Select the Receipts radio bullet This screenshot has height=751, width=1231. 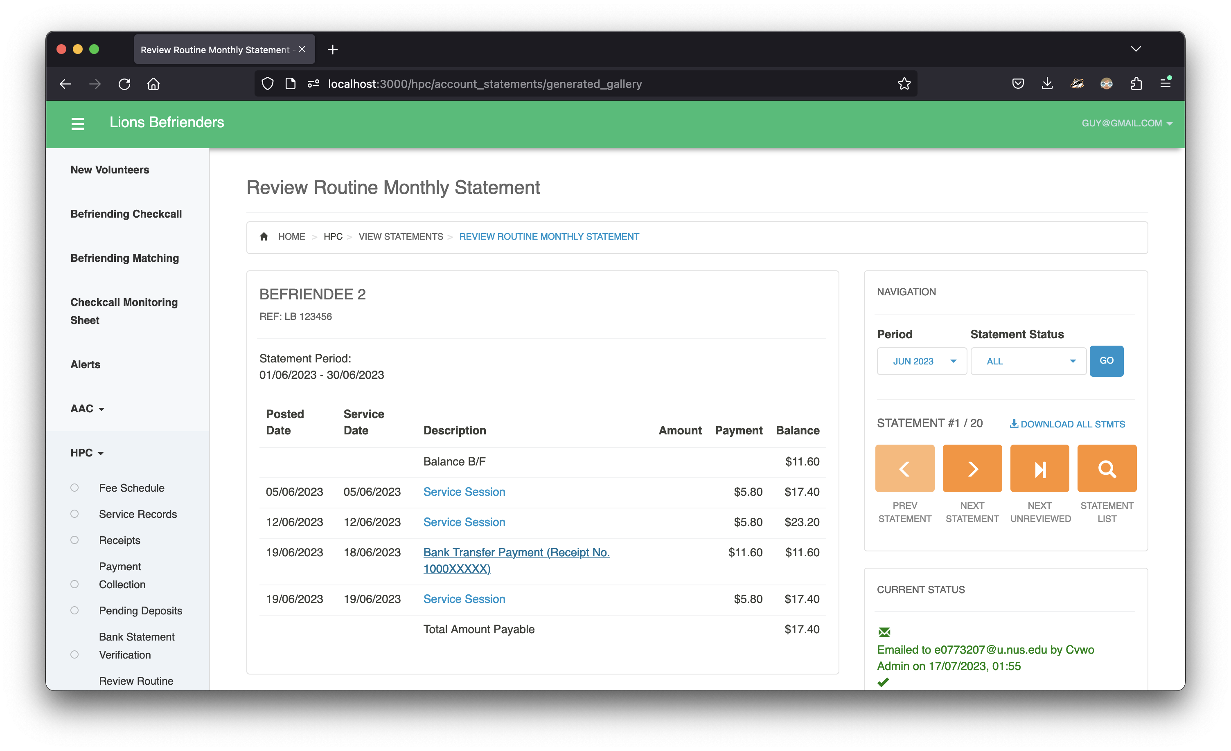click(x=74, y=540)
